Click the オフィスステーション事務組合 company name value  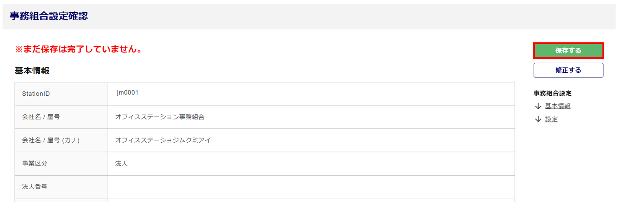click(160, 117)
